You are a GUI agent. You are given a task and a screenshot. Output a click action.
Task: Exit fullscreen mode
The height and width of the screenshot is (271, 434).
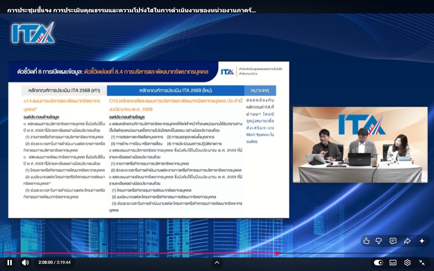tap(422, 263)
